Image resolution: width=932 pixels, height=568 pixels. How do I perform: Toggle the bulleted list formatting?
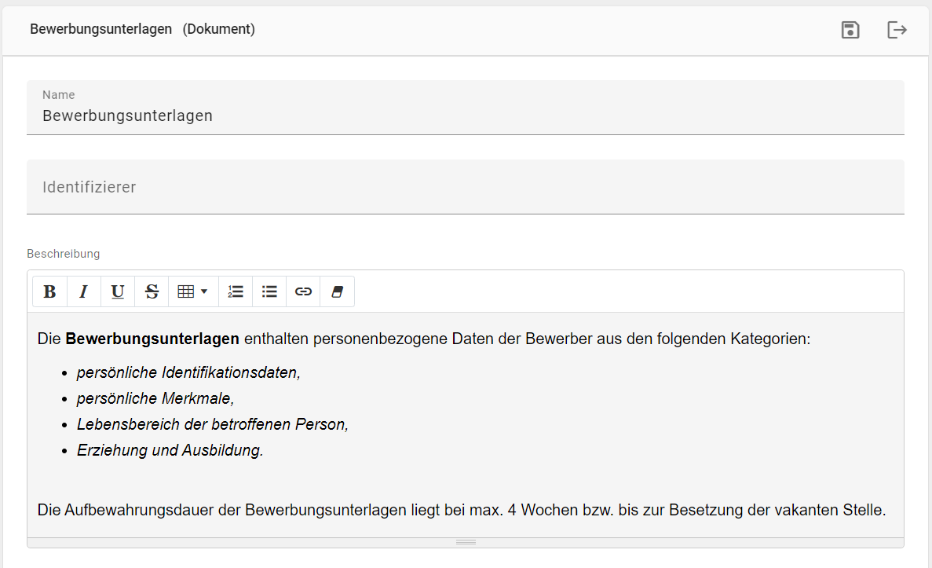pos(269,291)
